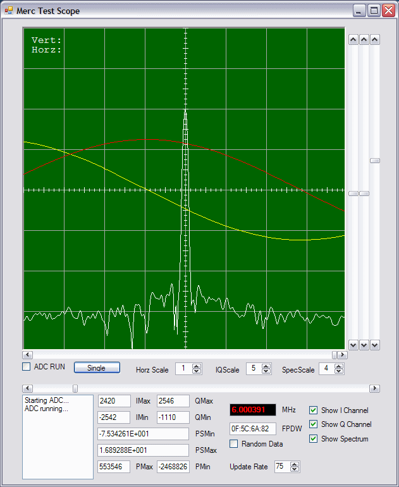Image resolution: width=399 pixels, height=487 pixels.
Task: Click the Single button
Action: 96,368
